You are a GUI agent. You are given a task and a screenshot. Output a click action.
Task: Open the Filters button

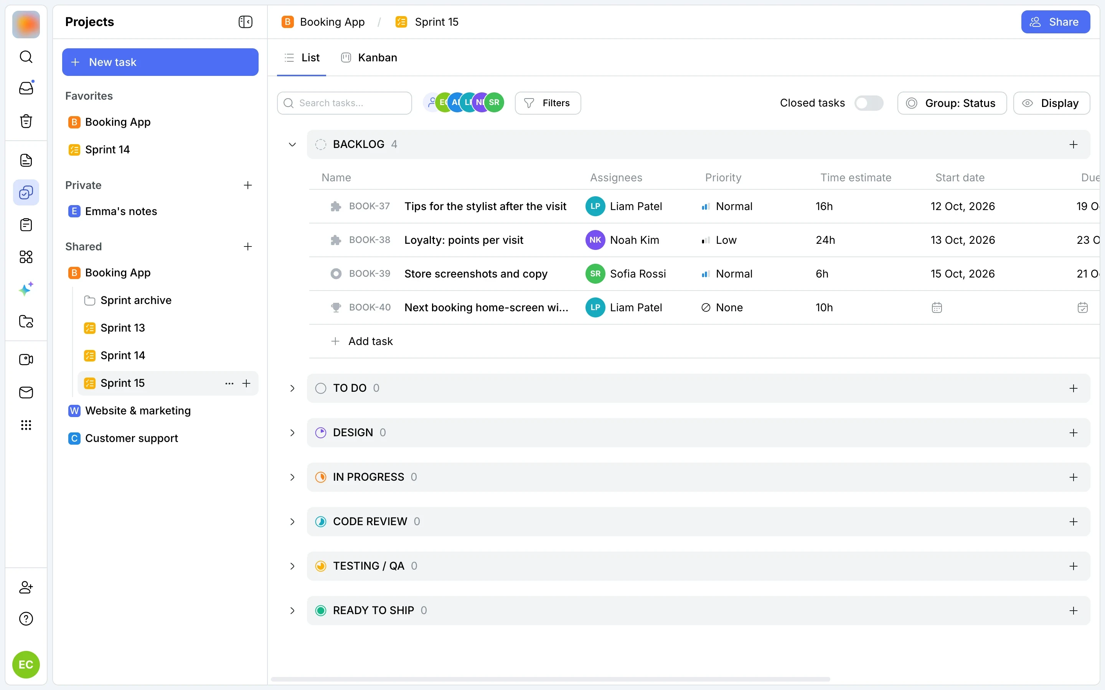tap(548, 103)
